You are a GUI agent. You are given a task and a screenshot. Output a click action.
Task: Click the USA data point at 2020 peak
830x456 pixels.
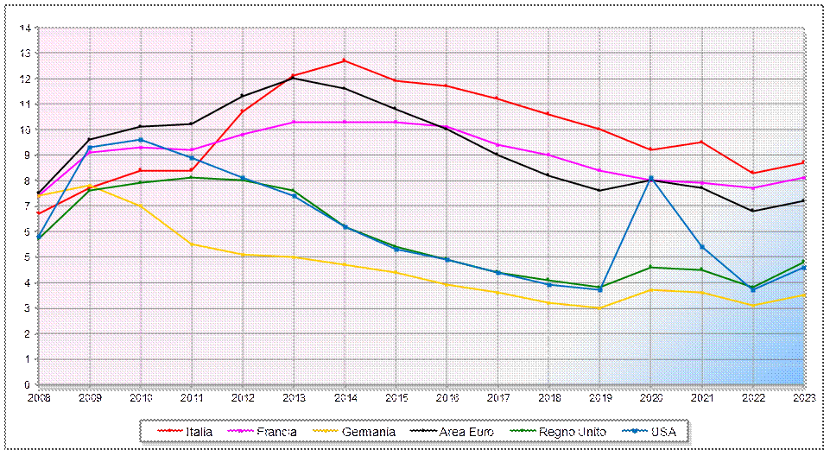pos(651,179)
